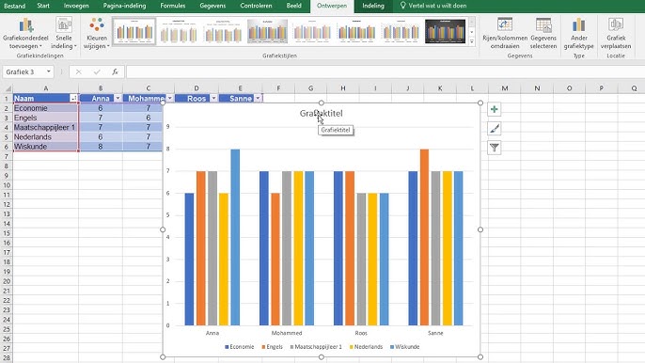This screenshot has height=363, width=645.
Task: Switch to the Indeling tab
Action: point(373,6)
